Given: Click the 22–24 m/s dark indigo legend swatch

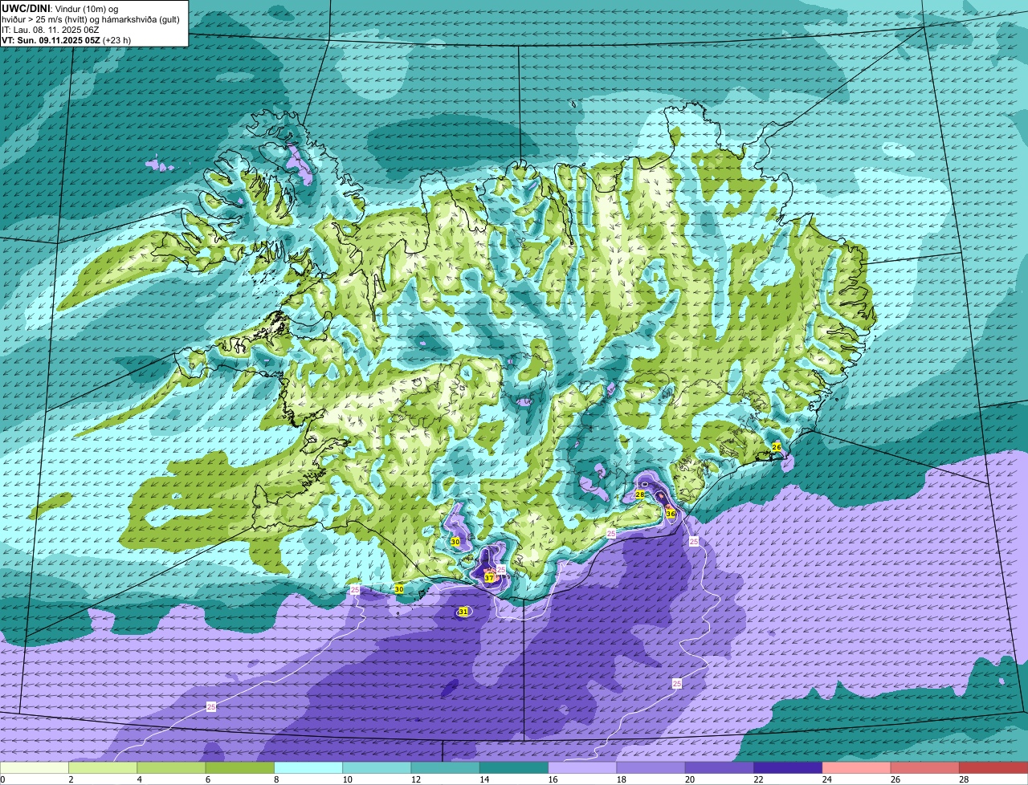Looking at the screenshot, I should [788, 768].
